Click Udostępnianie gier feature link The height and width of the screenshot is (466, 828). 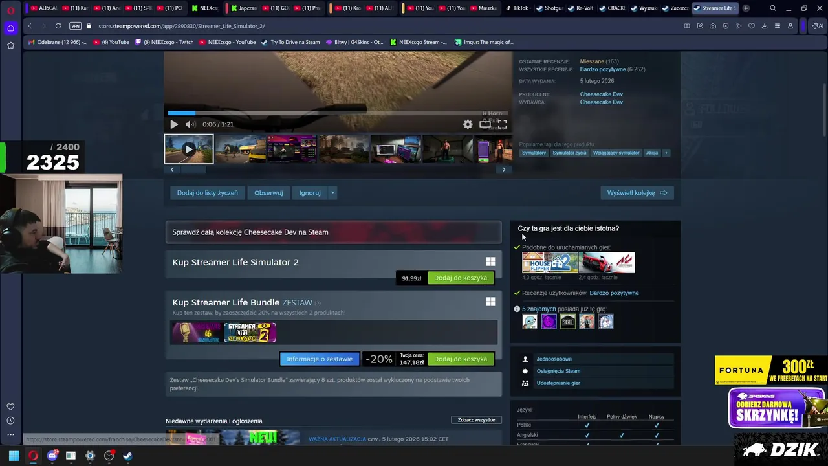coord(558,383)
